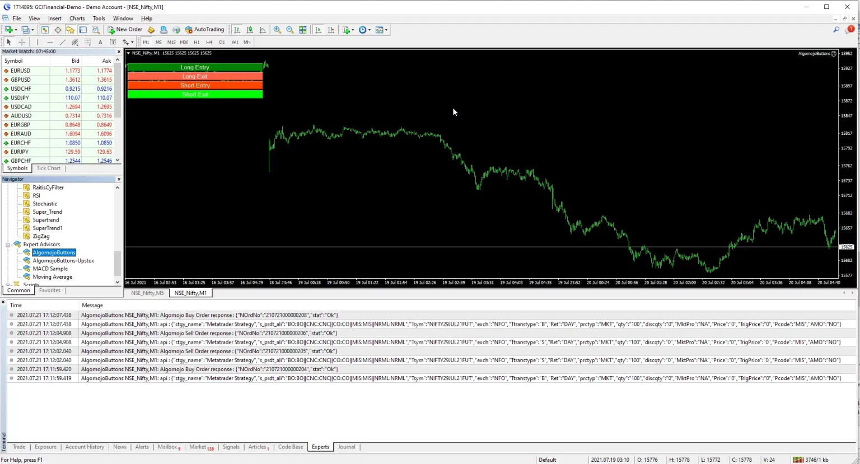Select AlgomojoButtons-Upstox expert advisor
The image size is (860, 464).
tap(63, 261)
